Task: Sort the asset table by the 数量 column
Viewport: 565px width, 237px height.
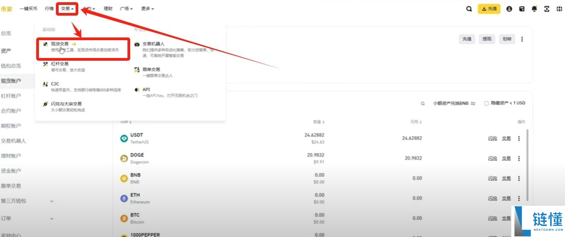Action: point(319,122)
